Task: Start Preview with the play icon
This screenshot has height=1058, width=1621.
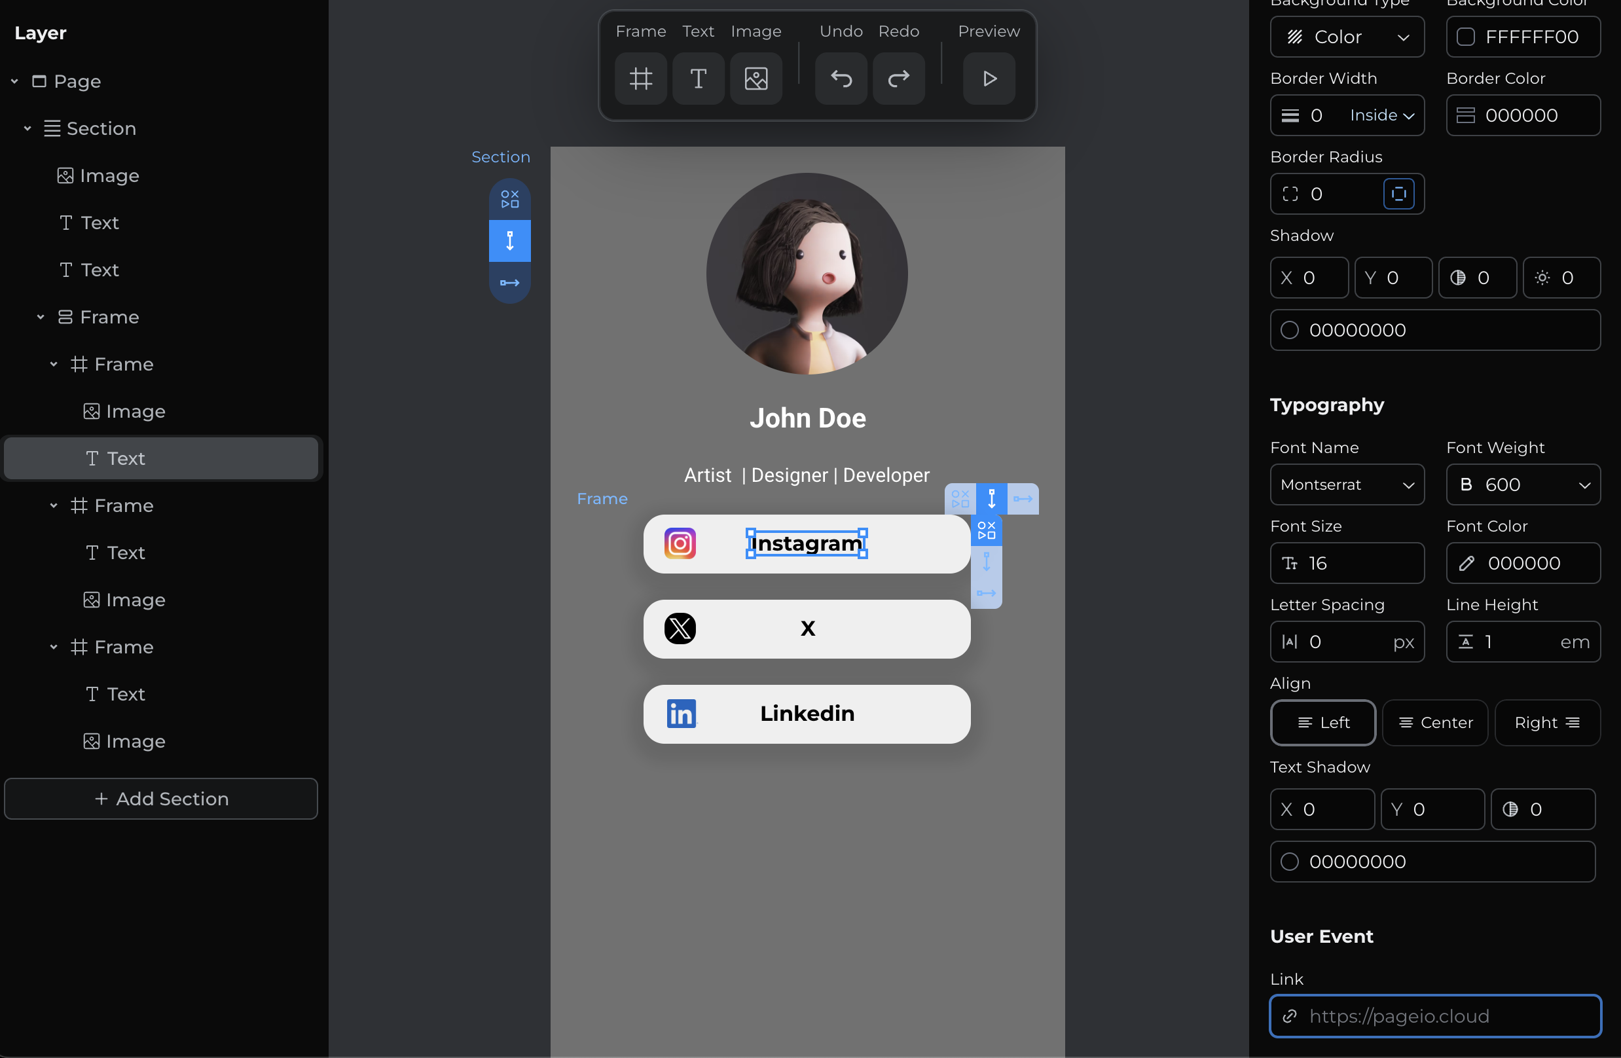Action: coord(990,79)
